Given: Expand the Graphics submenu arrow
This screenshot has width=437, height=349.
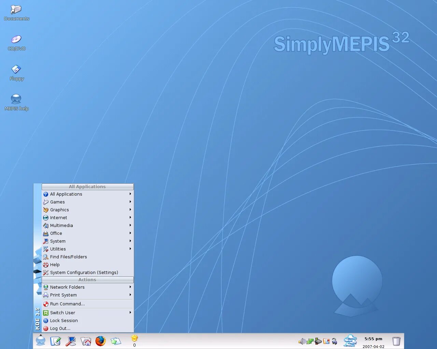Looking at the screenshot, I should pos(130,210).
